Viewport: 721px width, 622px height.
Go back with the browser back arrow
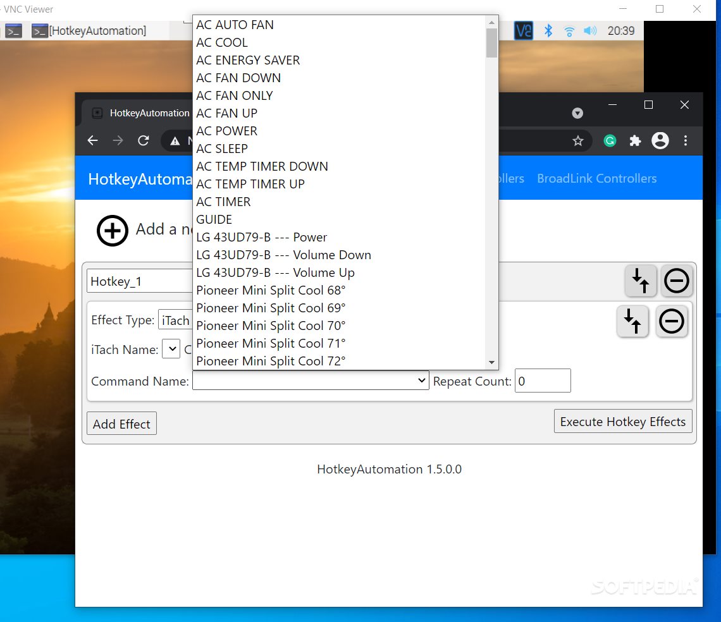click(93, 140)
